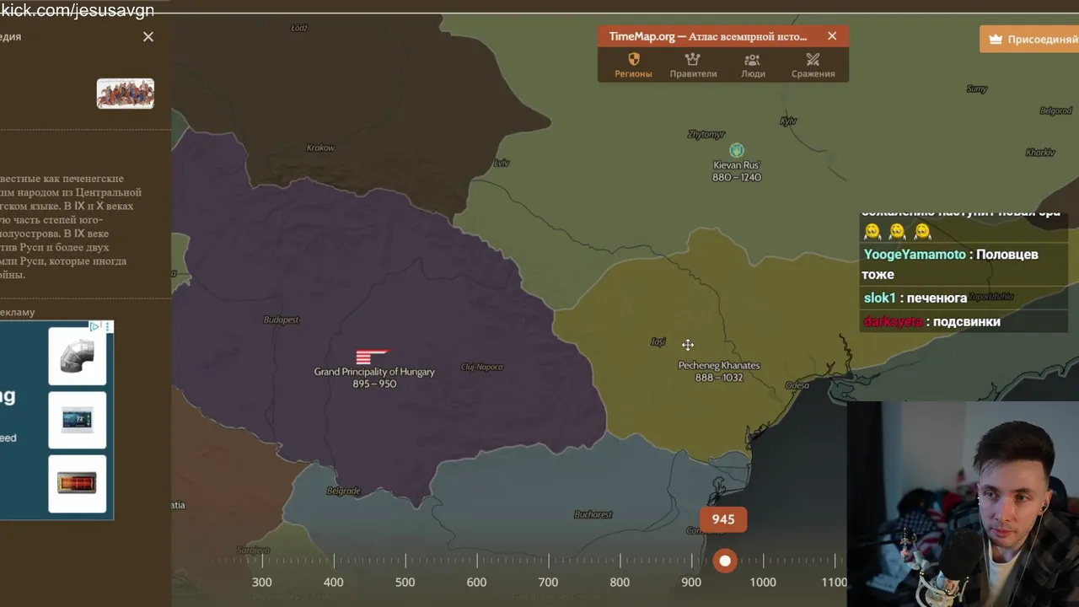This screenshot has height=607, width=1079.
Task: Open the thermostat ad product
Action: [78, 420]
